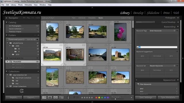Add a new folder with plus icon
184x103 pixels.
point(38,35)
